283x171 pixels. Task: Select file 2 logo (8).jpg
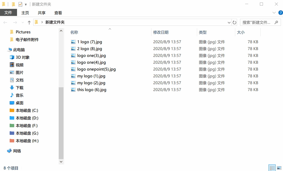[89, 49]
